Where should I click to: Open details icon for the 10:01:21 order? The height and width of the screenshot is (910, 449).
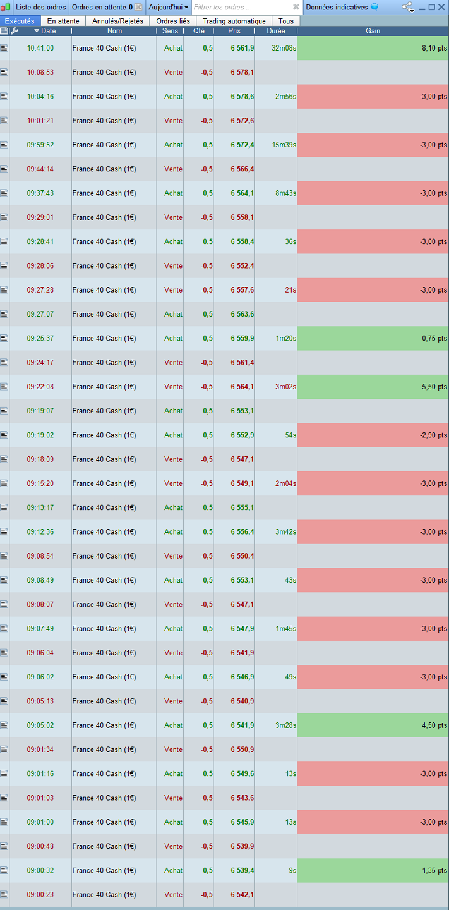click(x=4, y=121)
